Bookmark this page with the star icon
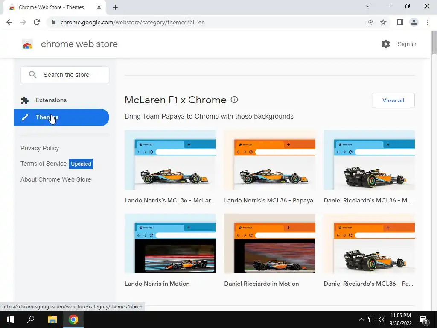The height and width of the screenshot is (328, 437). click(x=383, y=22)
